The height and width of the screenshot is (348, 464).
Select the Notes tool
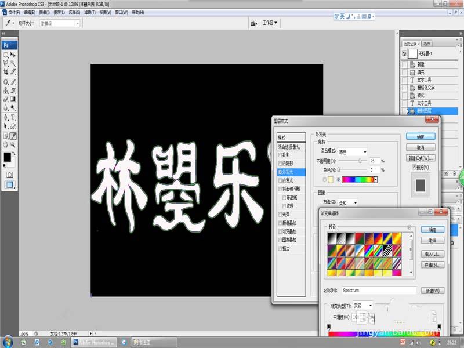(6, 136)
